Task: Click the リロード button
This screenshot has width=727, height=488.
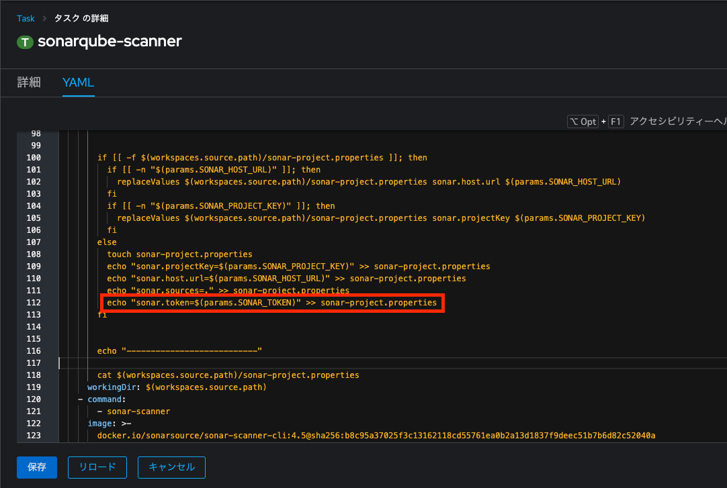Action: [x=97, y=467]
